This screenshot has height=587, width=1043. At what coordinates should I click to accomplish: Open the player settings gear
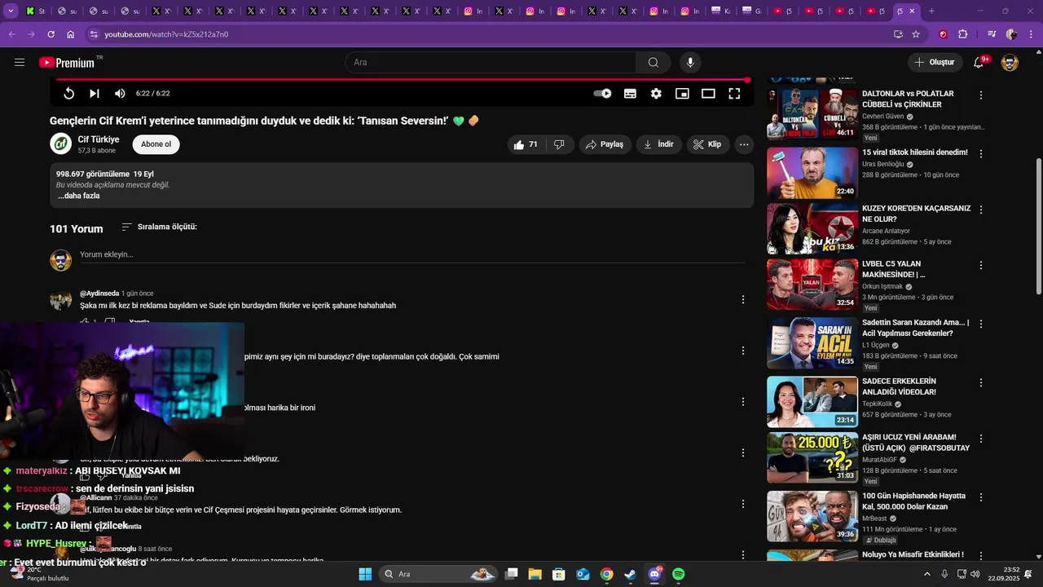656,94
